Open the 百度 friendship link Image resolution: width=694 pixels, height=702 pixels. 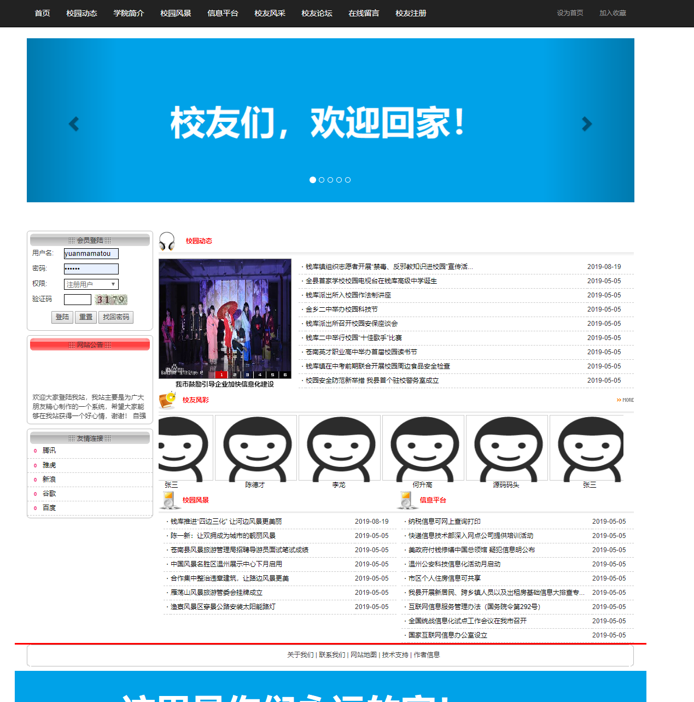pyautogui.click(x=49, y=508)
